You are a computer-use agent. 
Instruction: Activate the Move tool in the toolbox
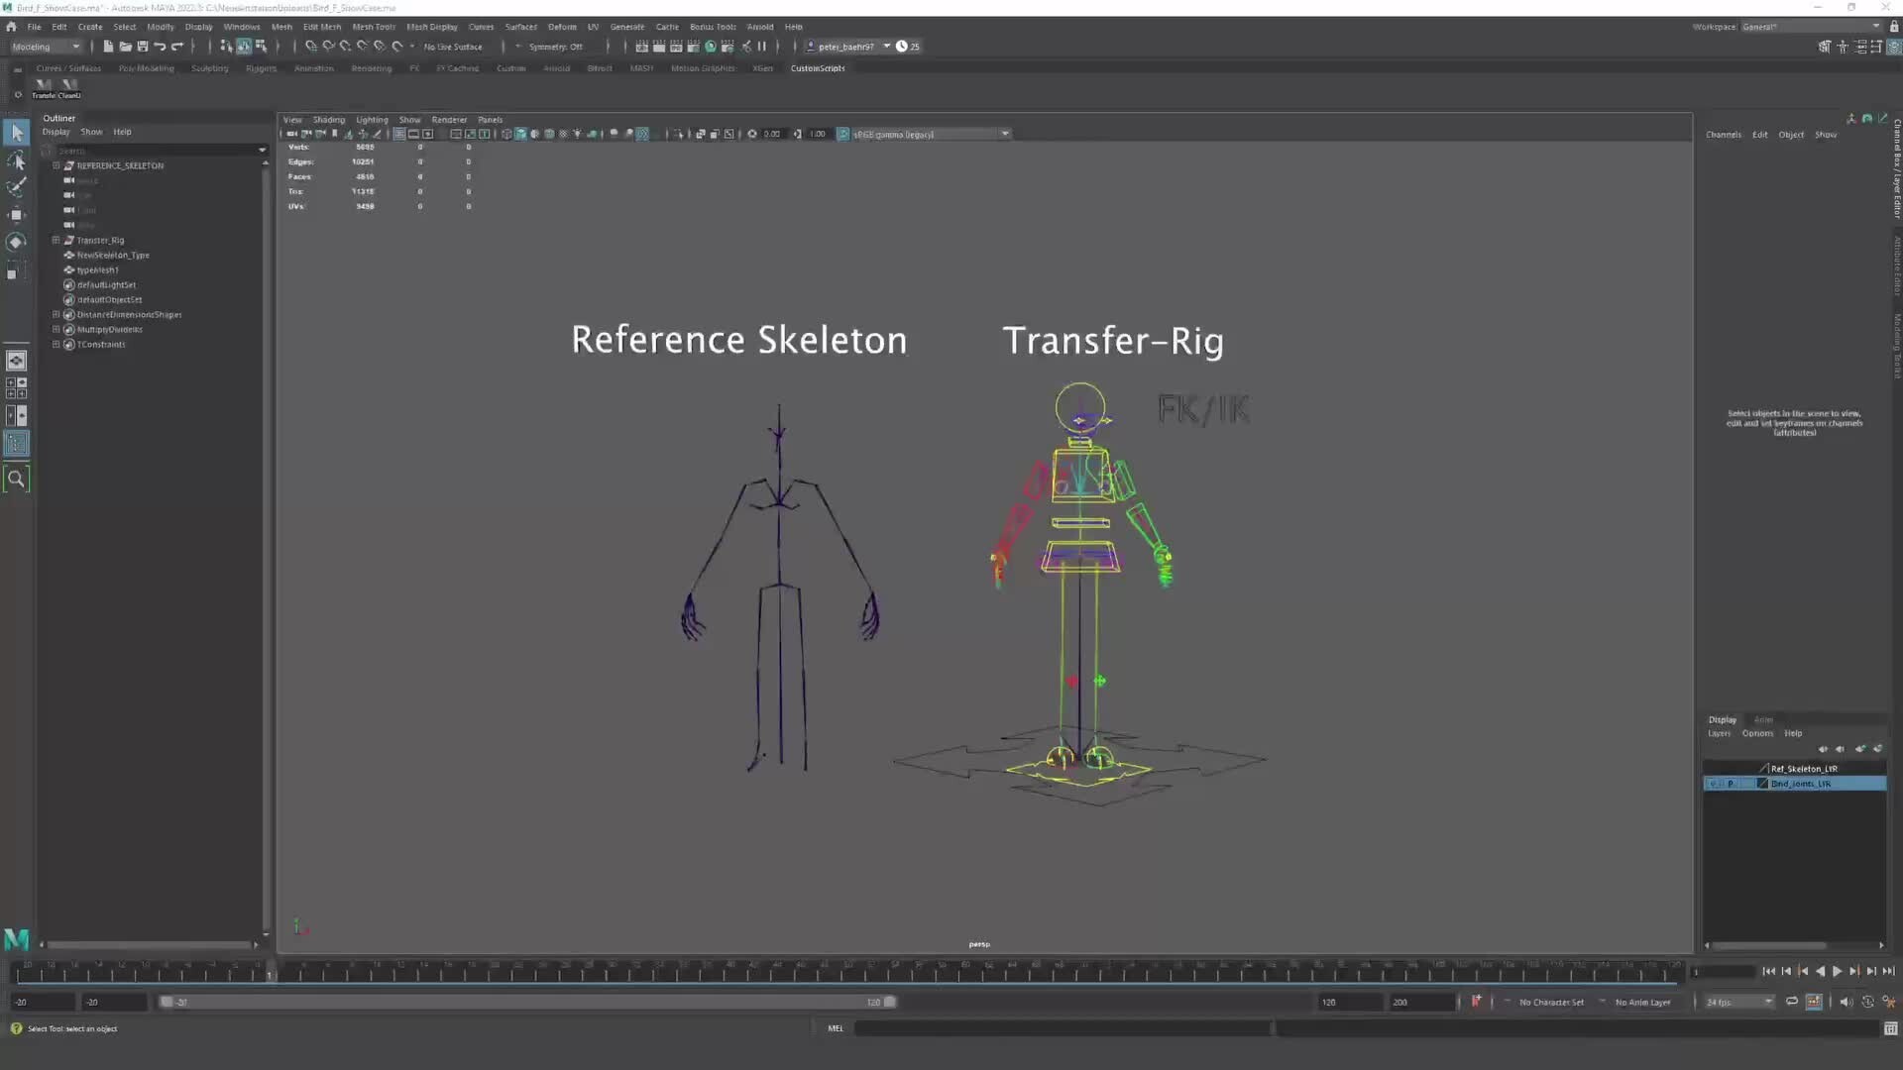click(x=16, y=215)
